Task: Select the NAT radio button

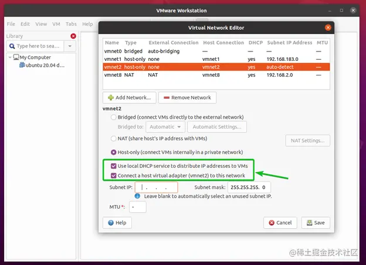Action: tap(113, 139)
